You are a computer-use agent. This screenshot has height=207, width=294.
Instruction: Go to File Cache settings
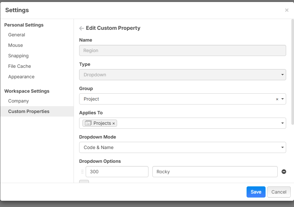point(20,66)
